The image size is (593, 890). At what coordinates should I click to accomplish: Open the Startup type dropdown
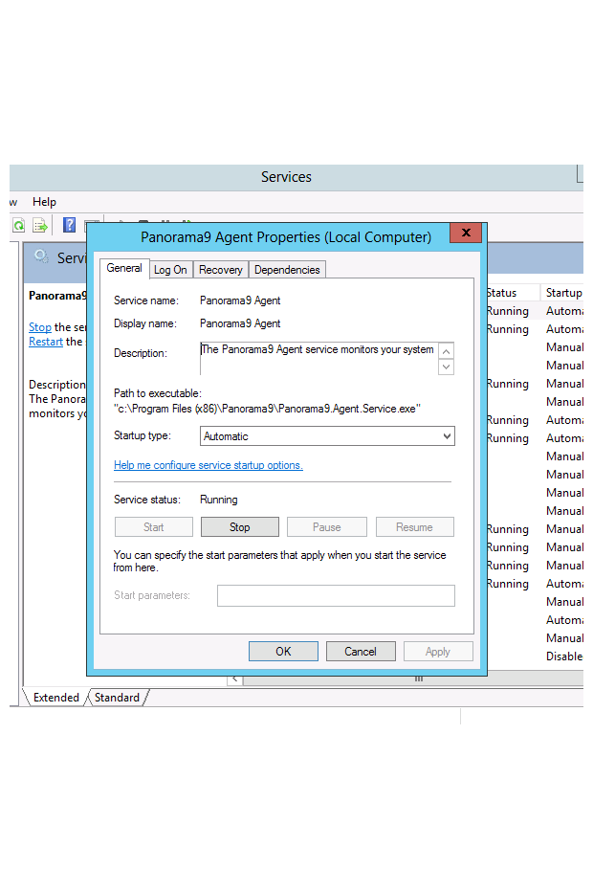pos(327,436)
